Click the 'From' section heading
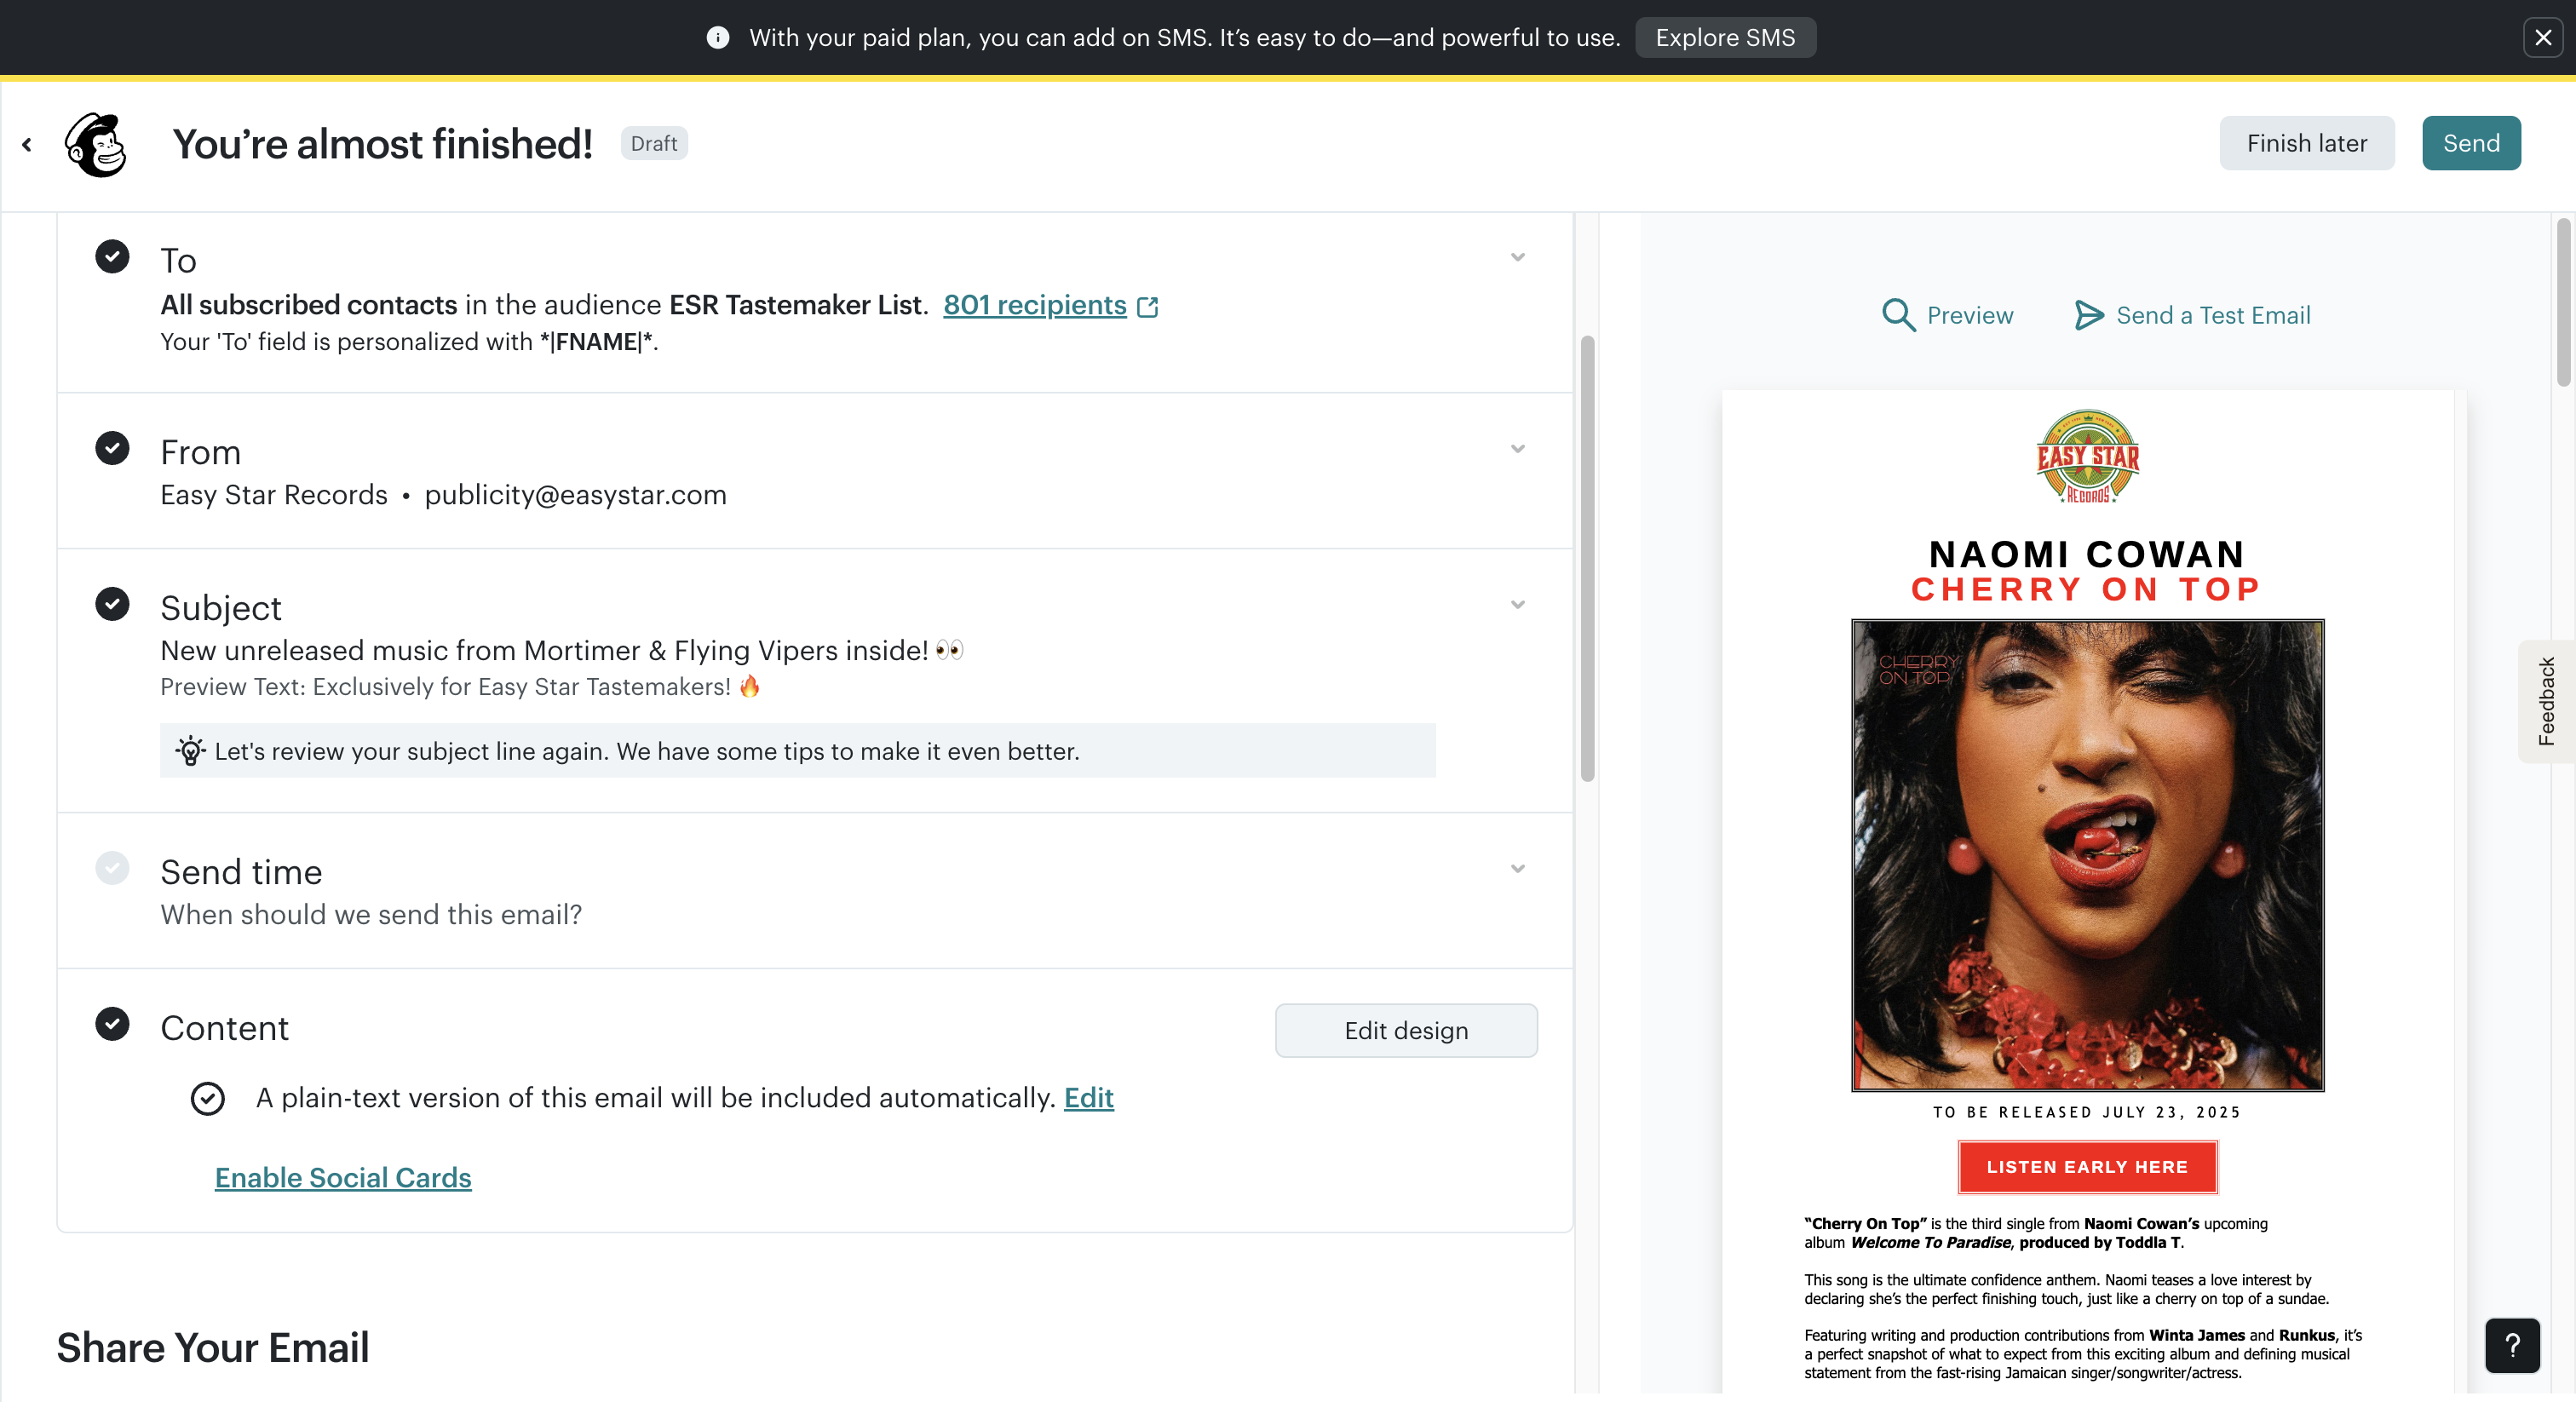The image size is (2576, 1402). coord(201,453)
